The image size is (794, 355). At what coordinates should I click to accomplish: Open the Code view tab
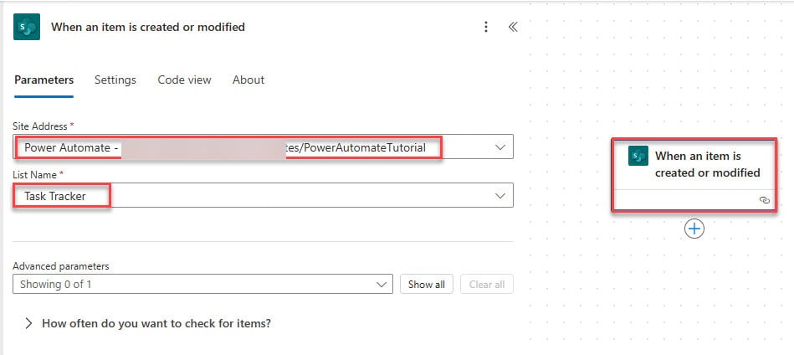(184, 80)
